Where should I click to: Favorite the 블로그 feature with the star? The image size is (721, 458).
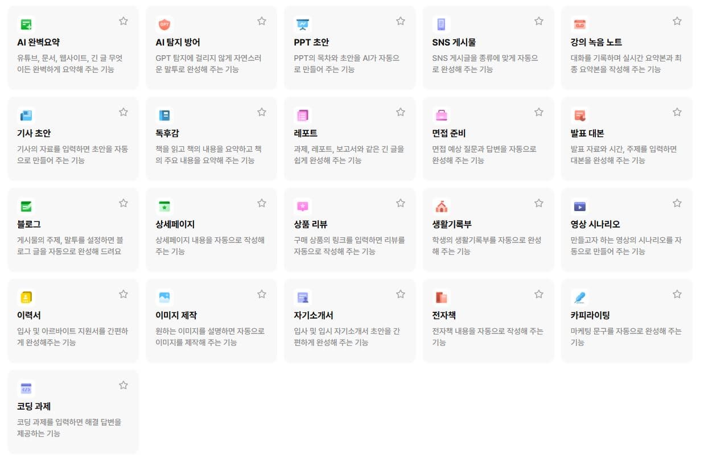point(123,203)
